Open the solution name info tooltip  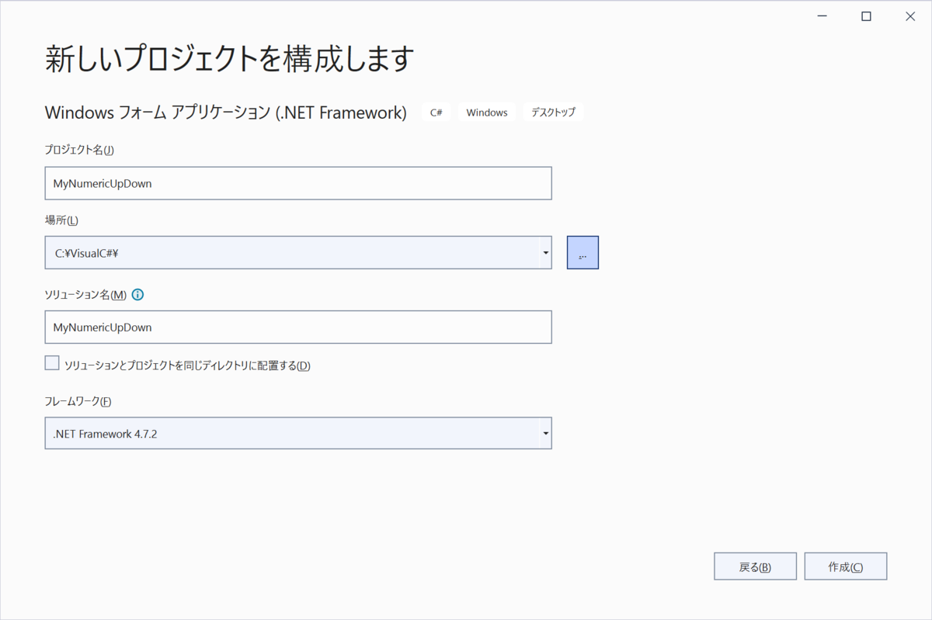(137, 294)
